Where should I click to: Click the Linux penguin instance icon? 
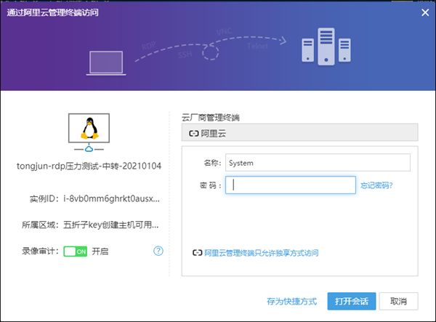[x=89, y=128]
